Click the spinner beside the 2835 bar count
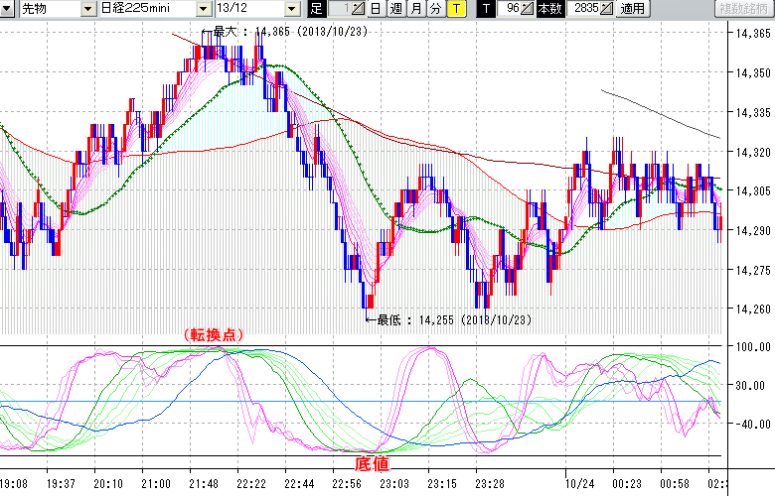The image size is (775, 496). (x=606, y=9)
